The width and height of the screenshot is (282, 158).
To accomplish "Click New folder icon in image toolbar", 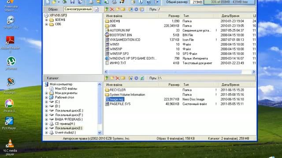I will tap(118, 9).
